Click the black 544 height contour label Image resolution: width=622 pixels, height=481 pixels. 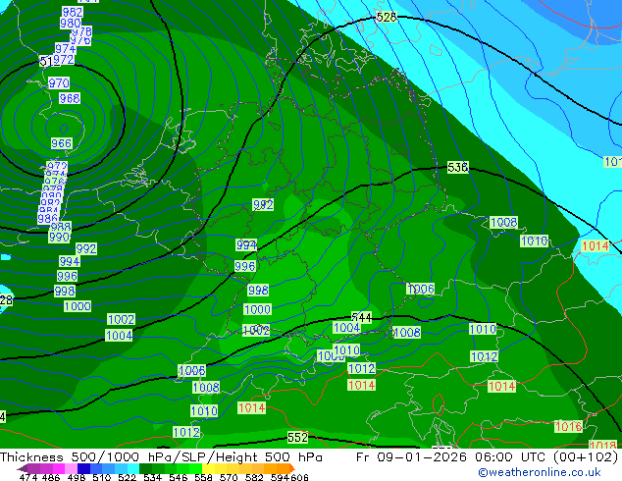(361, 317)
